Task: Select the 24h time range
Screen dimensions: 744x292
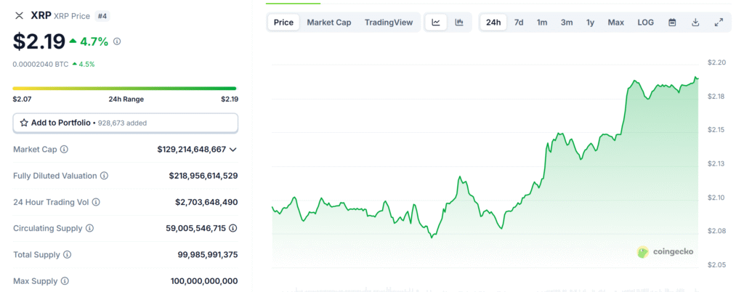Action: 493,23
